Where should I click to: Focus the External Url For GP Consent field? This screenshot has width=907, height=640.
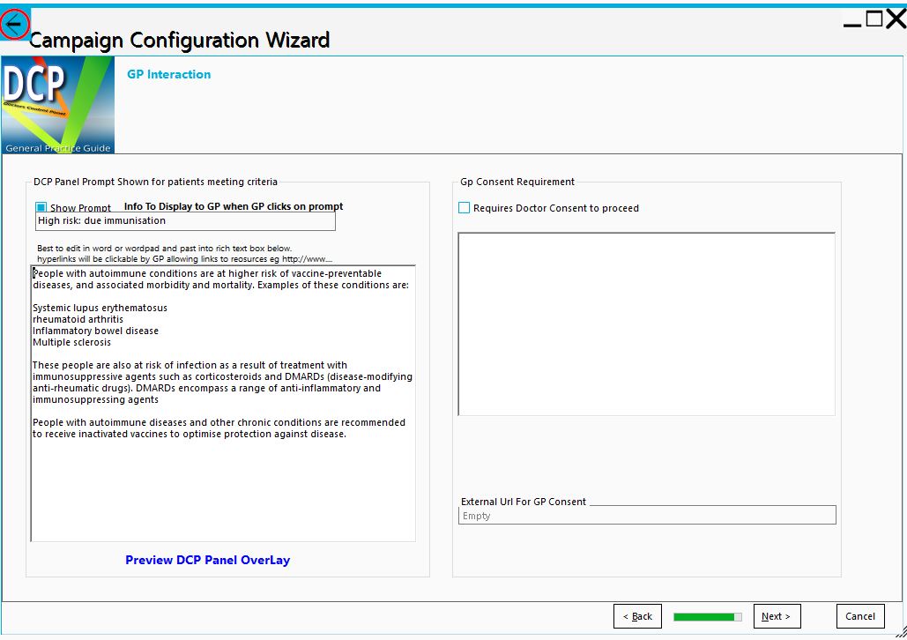click(646, 516)
